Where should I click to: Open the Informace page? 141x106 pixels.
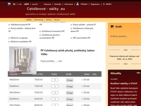69,4
